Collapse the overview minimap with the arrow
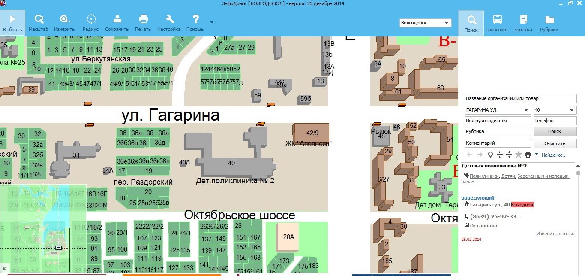The height and width of the screenshot is (276, 585). coord(4,268)
